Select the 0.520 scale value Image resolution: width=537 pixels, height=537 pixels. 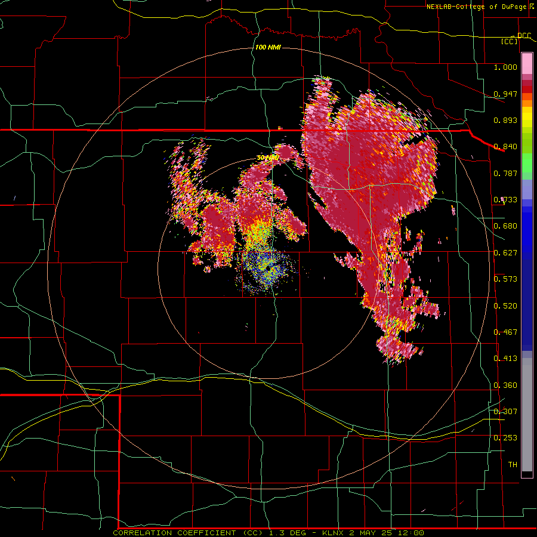coord(505,306)
